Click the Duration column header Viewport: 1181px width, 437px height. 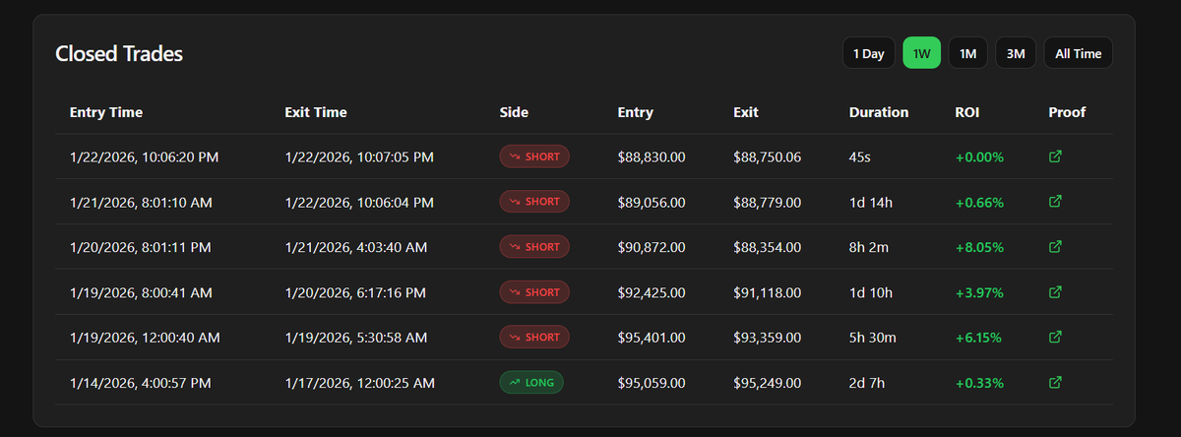879,112
